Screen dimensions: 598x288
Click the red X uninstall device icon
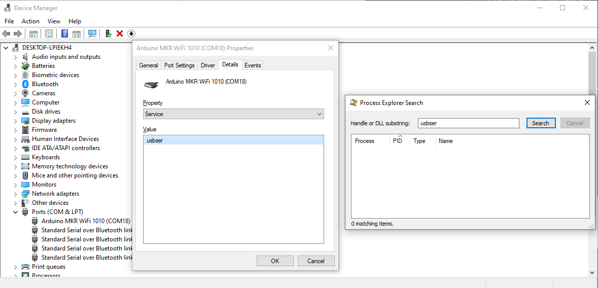click(120, 33)
